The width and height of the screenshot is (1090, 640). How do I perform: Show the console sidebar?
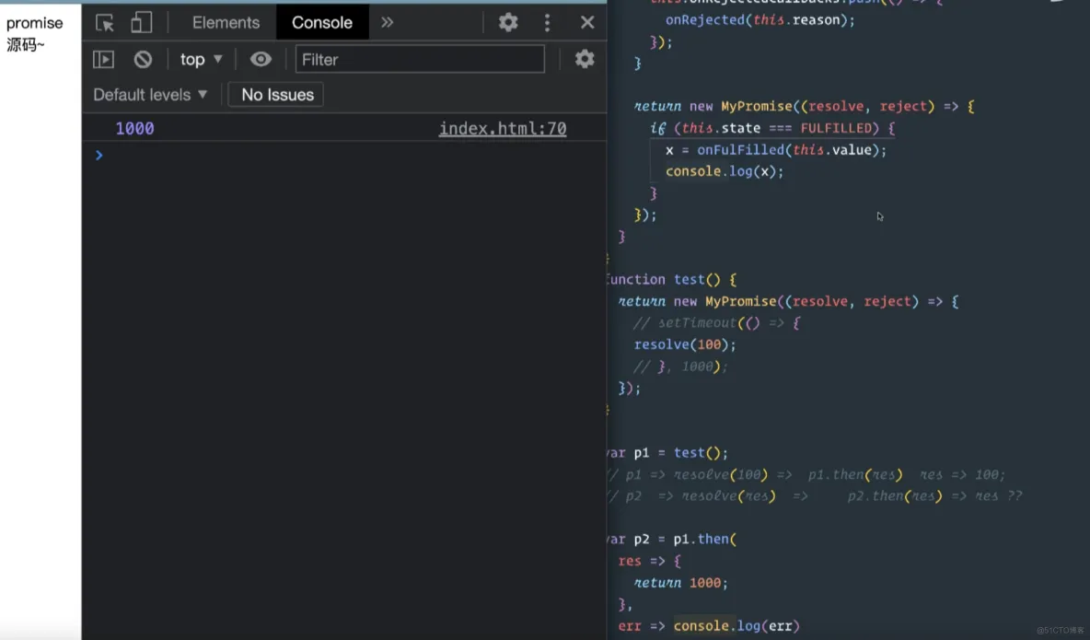click(104, 59)
